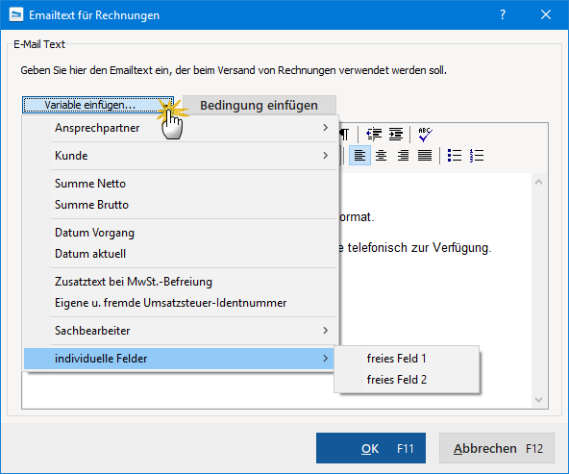Select the Summe Brutto variable

click(181, 205)
